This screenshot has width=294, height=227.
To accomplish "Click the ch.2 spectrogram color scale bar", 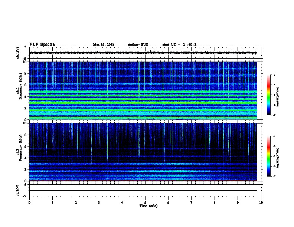I will click(x=269, y=156).
